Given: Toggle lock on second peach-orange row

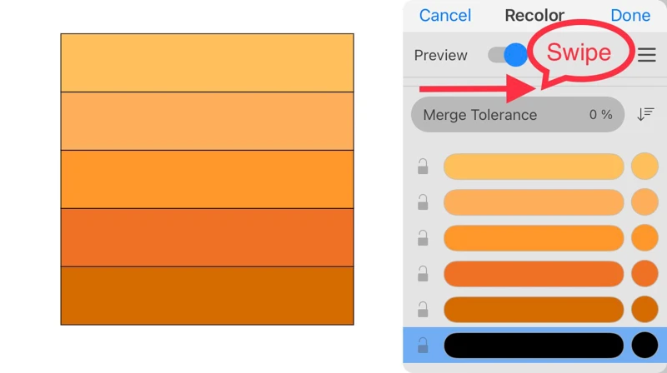Looking at the screenshot, I should 423,202.
